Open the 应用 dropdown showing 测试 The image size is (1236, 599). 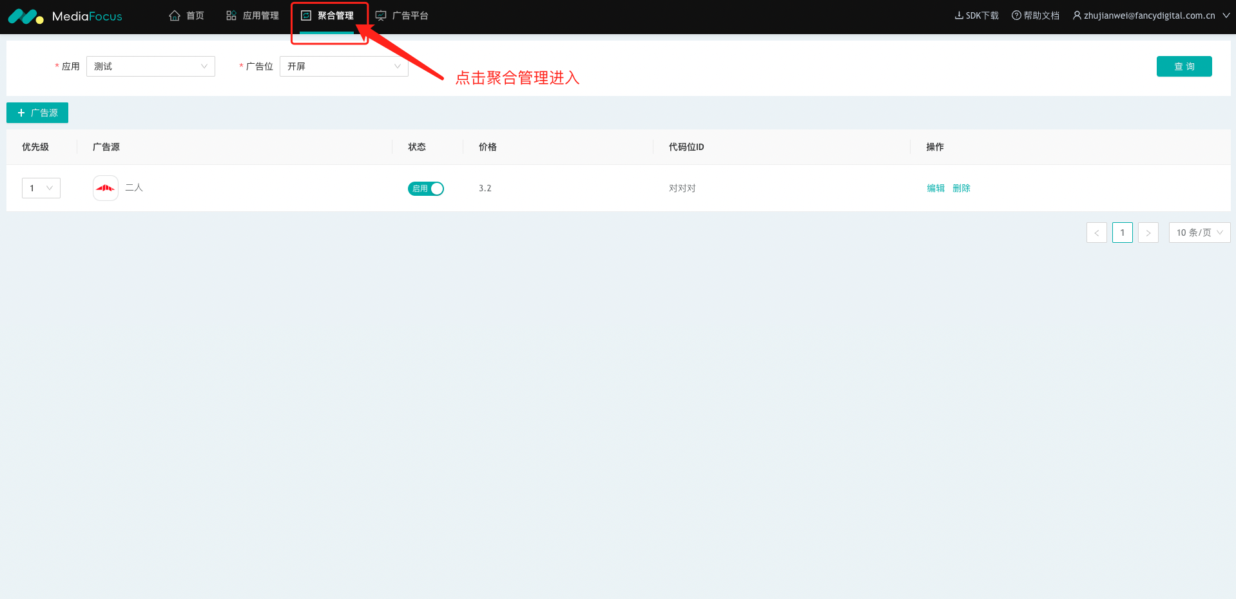click(150, 66)
